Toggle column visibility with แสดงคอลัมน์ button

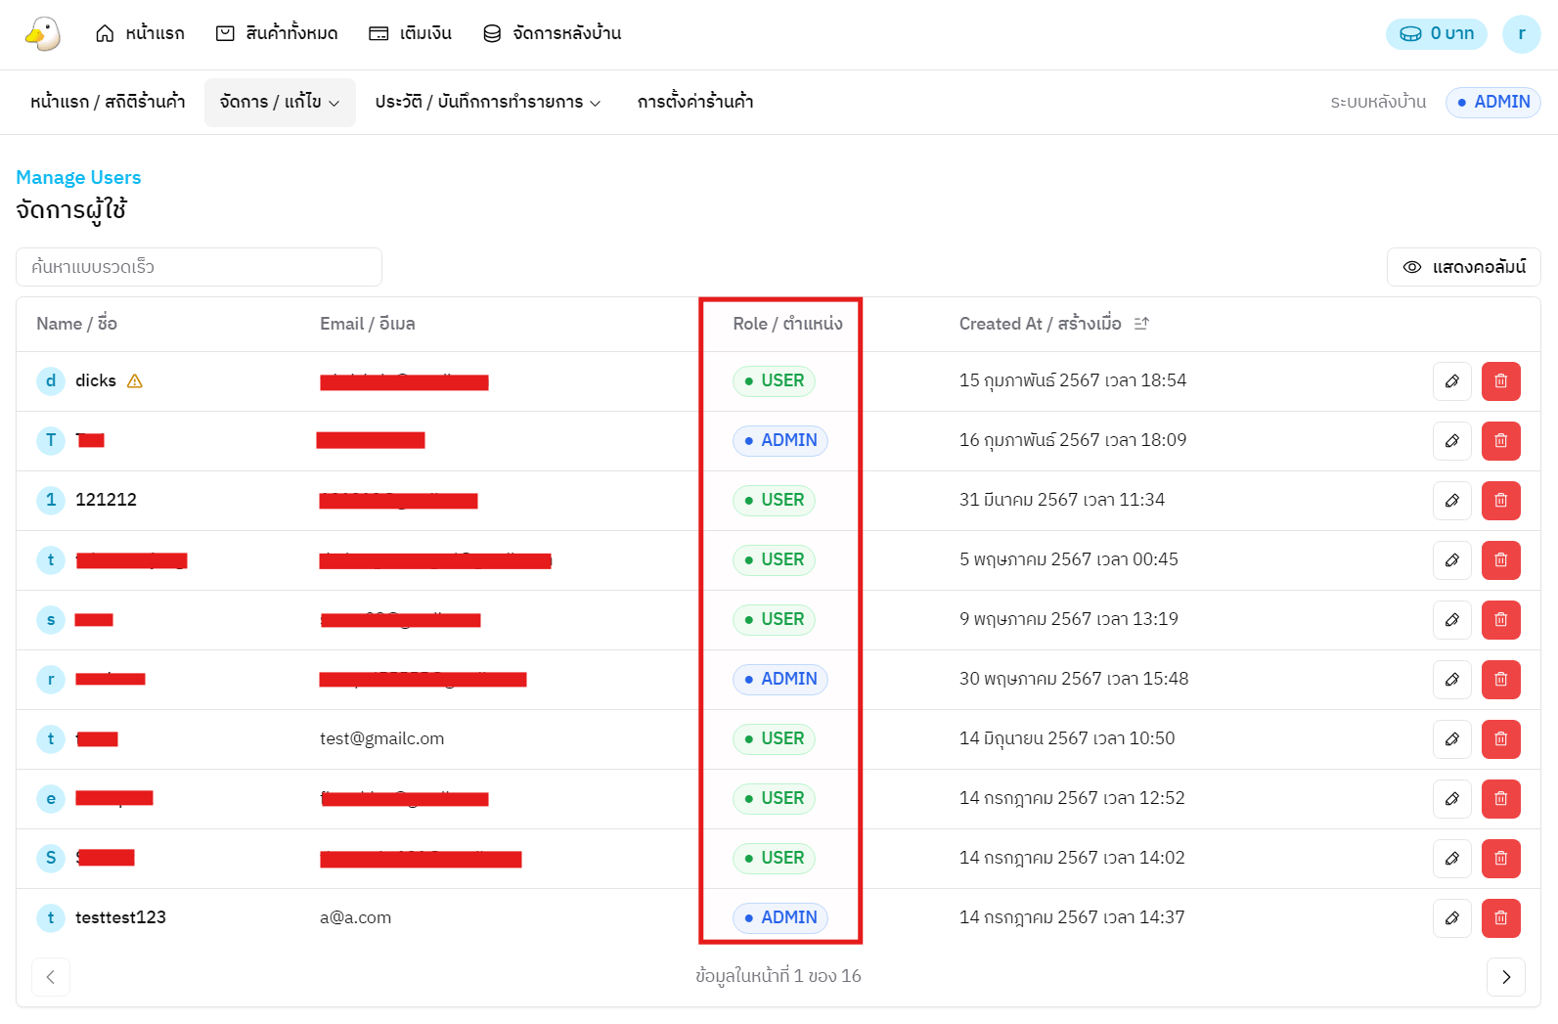1463,267
